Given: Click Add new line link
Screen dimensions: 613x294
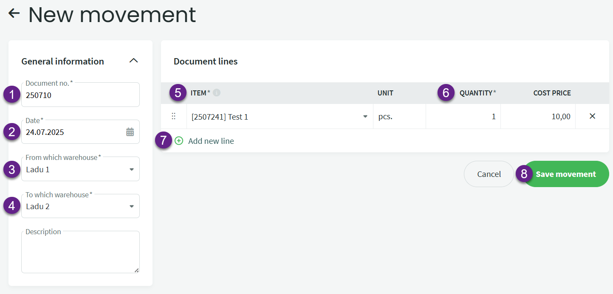Looking at the screenshot, I should (211, 141).
